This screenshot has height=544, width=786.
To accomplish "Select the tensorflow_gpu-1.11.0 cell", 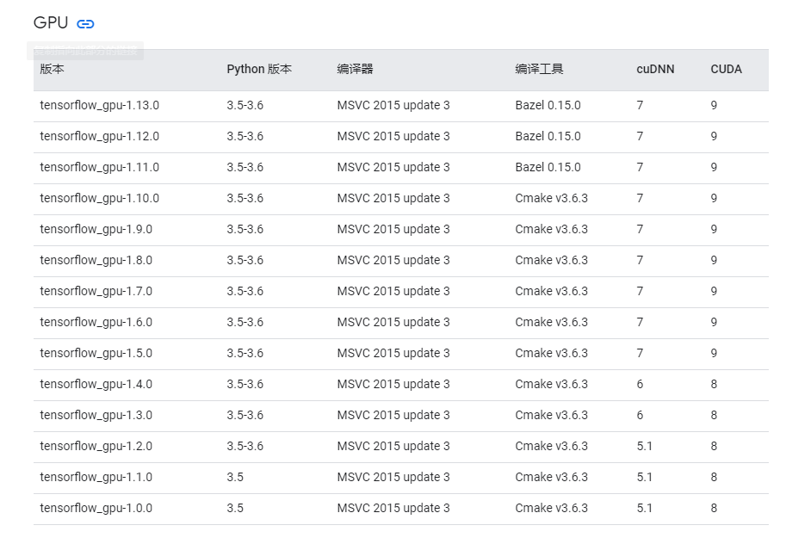I will point(99,168).
